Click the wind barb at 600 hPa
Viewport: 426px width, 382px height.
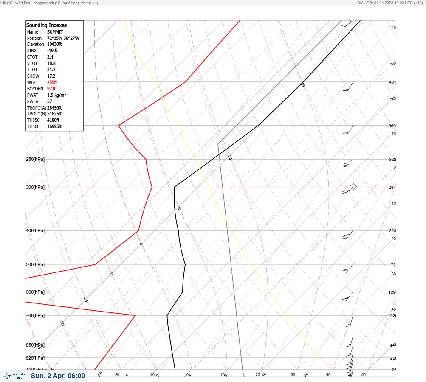(348, 296)
